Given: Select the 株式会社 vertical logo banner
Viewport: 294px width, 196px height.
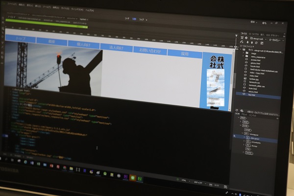Looking at the screenshot, I should [x=216, y=82].
